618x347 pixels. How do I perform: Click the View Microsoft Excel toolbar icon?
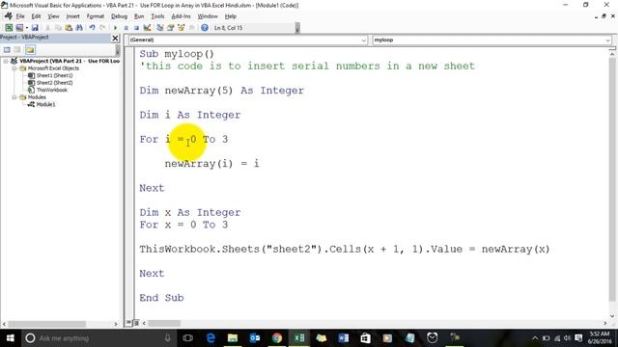point(9,28)
